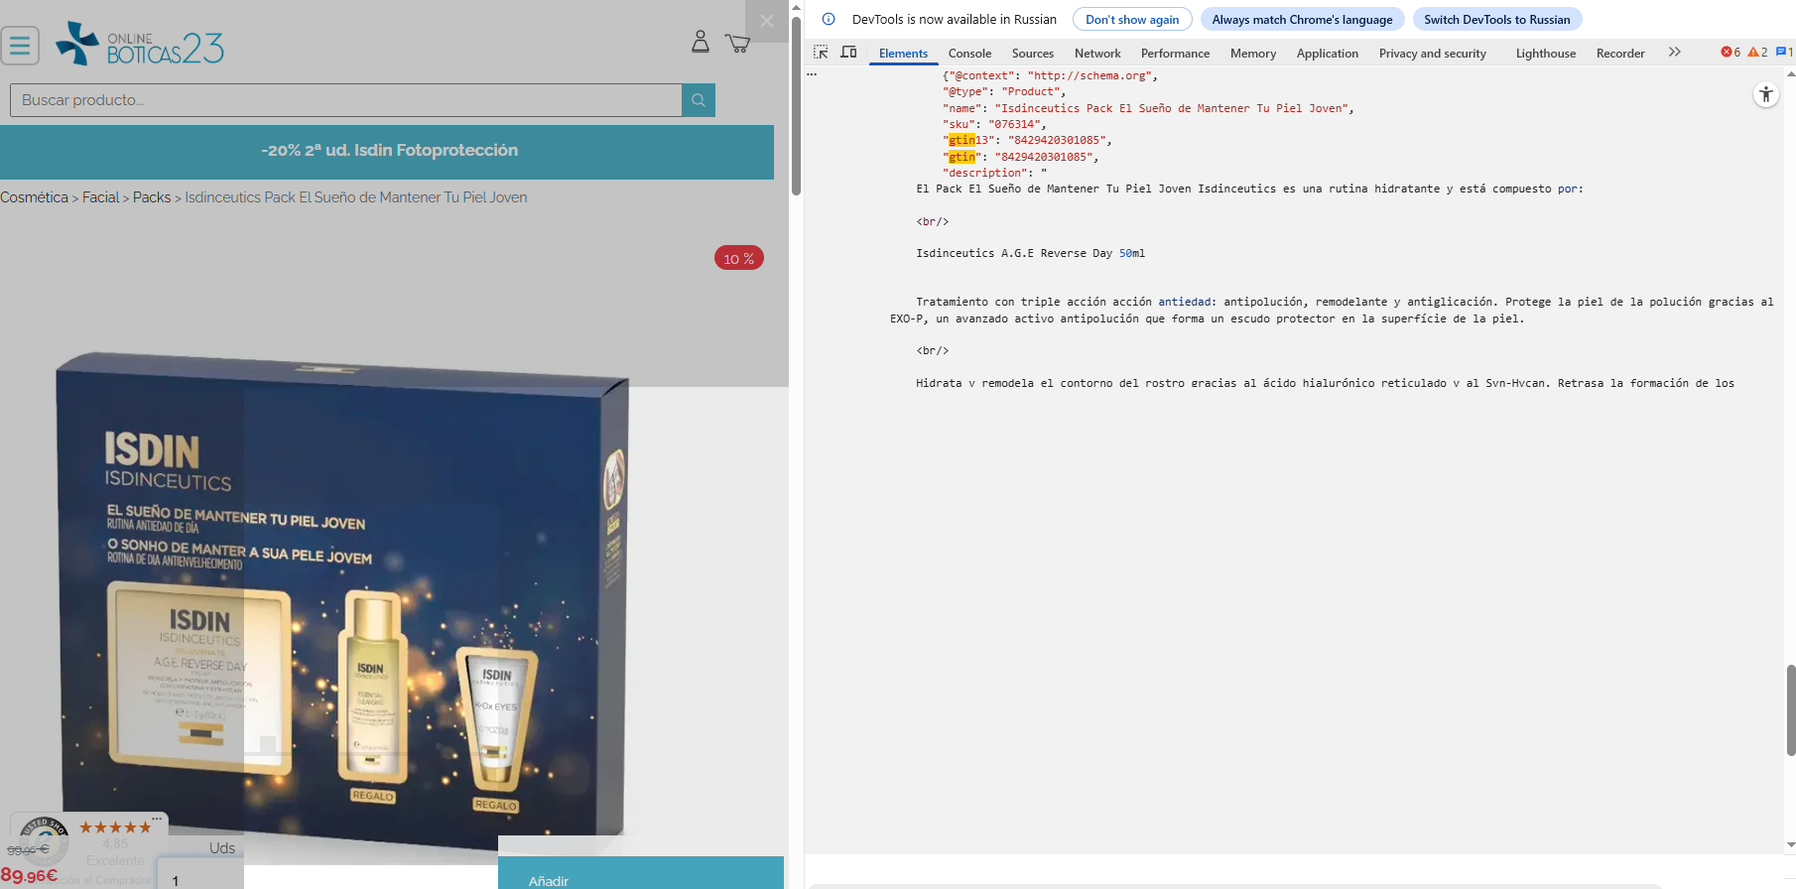Click the "@type": "Product" line

pyautogui.click(x=1004, y=91)
